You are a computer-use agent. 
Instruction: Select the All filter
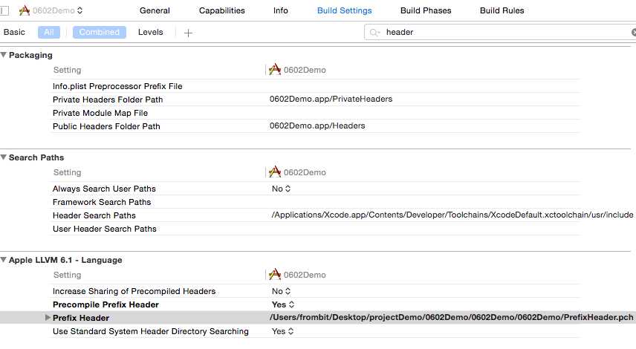49,32
